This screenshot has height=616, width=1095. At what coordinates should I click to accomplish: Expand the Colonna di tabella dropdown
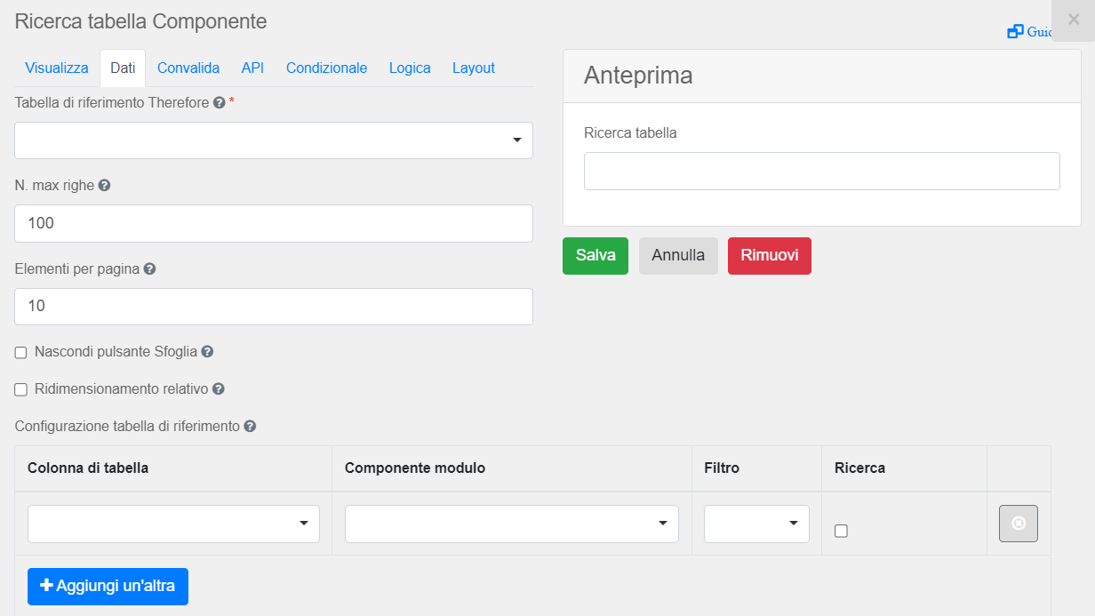click(x=173, y=524)
